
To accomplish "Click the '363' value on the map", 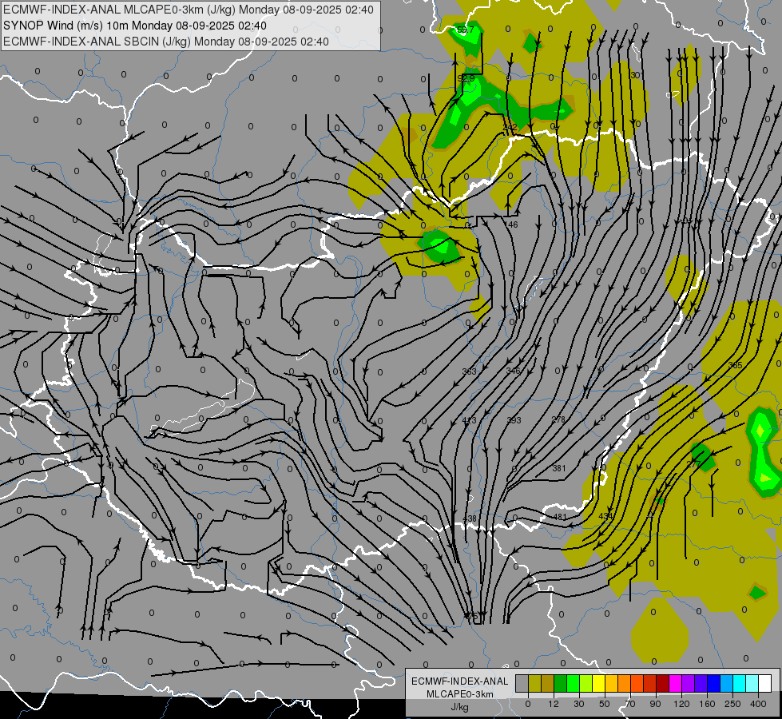I will pyautogui.click(x=470, y=371).
